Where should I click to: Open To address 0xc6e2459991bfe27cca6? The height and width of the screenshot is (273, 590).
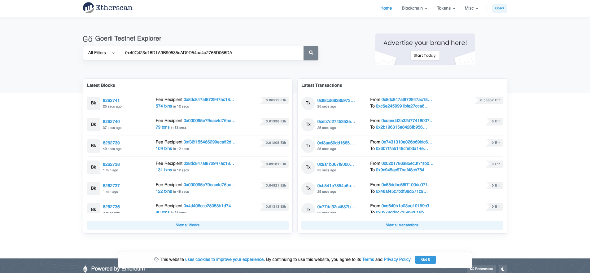(x=402, y=106)
